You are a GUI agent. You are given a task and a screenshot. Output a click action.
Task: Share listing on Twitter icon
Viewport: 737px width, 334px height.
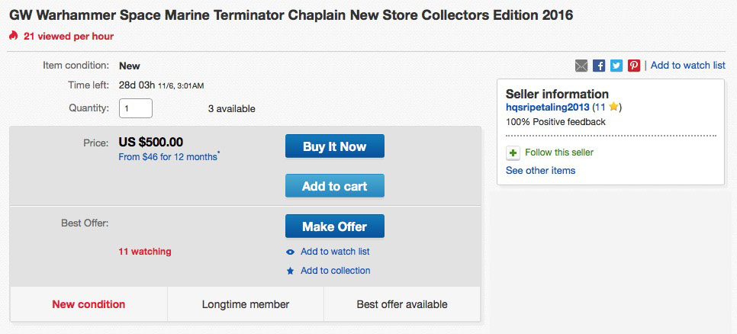(616, 66)
